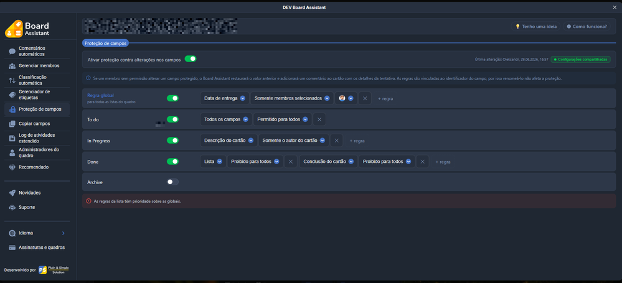
Task: Open the Data de entrega field dropdown
Action: pos(225,98)
